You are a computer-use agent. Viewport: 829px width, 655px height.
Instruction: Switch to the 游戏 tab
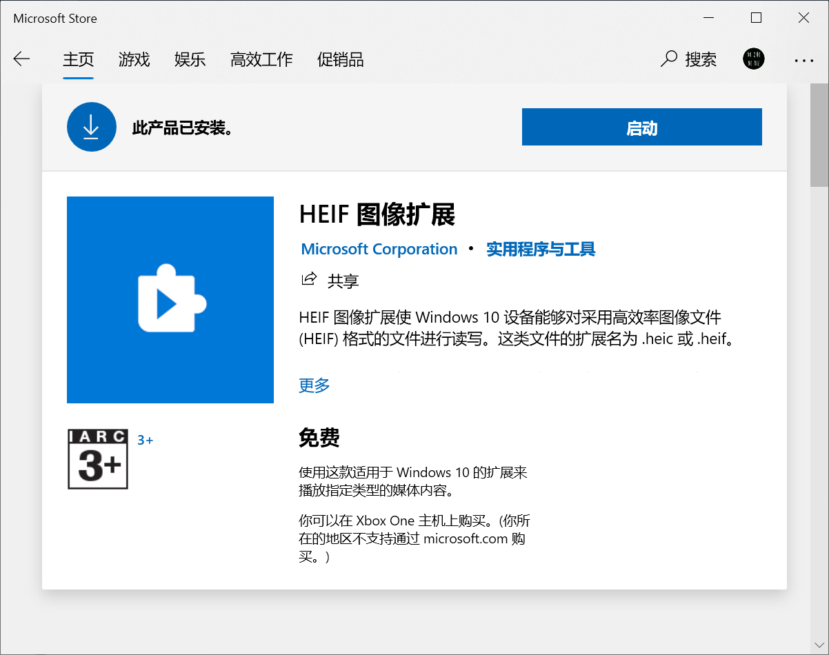pyautogui.click(x=134, y=60)
